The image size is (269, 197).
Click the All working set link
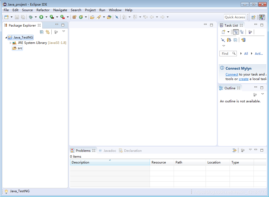click(246, 54)
